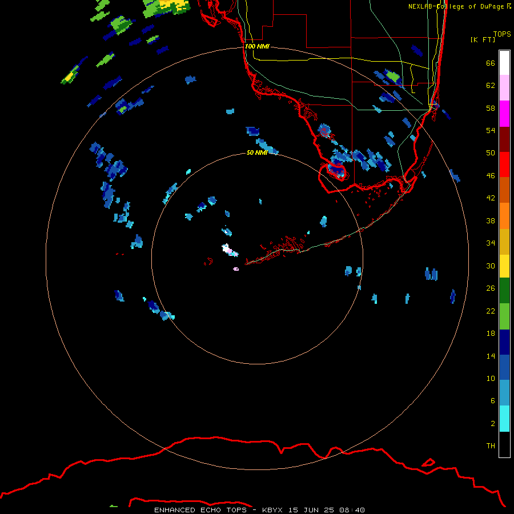The height and width of the screenshot is (514, 514).
Task: Click the bright yellow legend swatch
Action: 504,266
